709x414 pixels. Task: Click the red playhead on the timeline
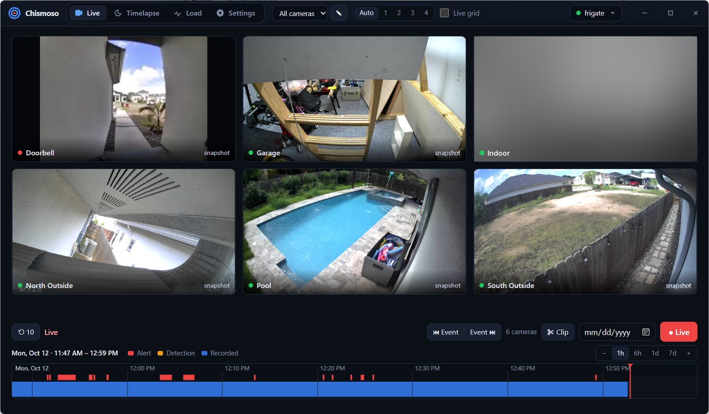tap(630, 381)
